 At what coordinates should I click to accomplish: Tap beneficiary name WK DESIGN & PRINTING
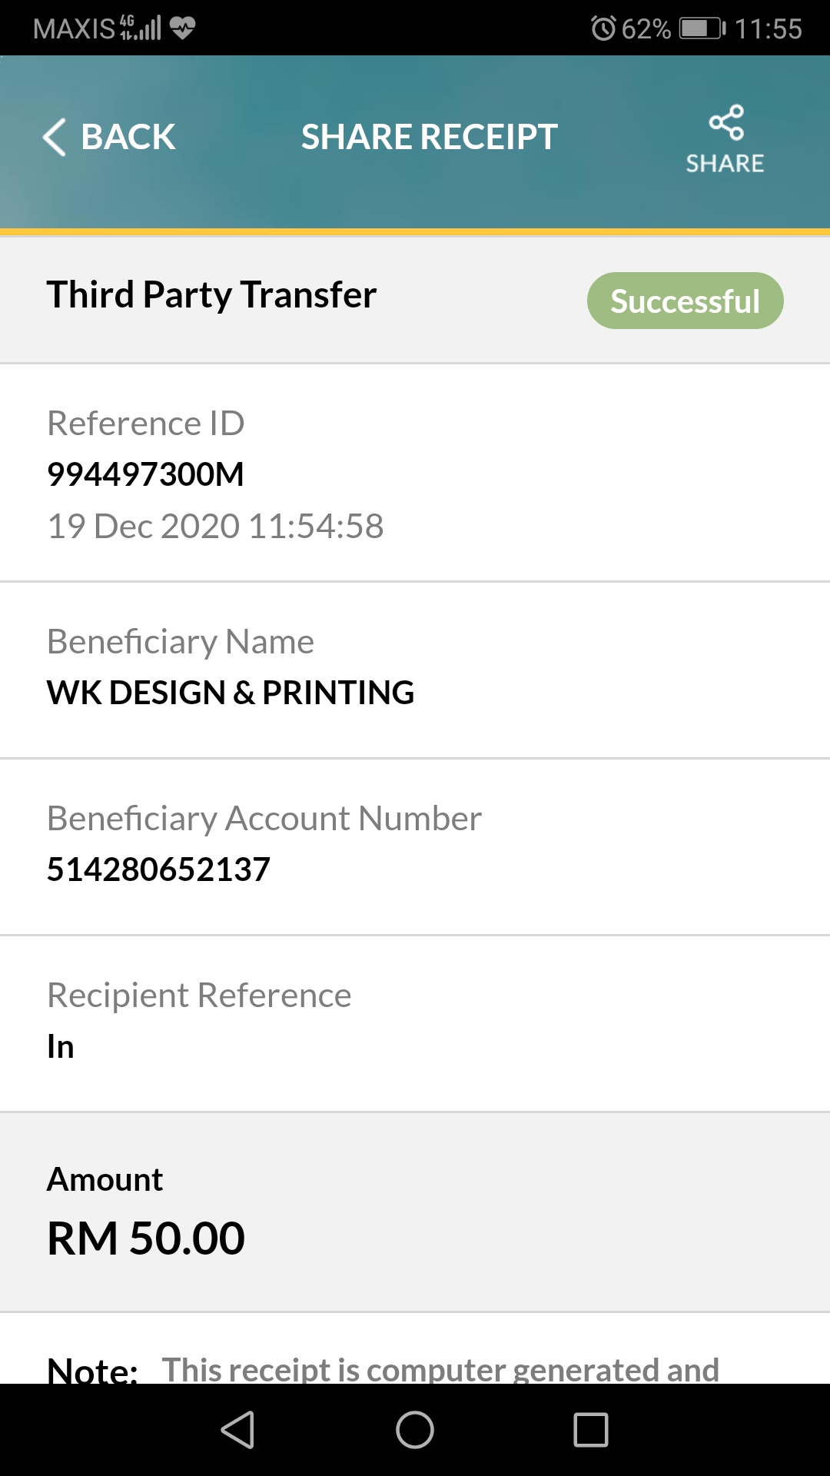point(231,693)
